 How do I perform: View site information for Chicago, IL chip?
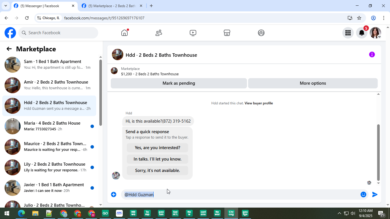tap(49, 18)
